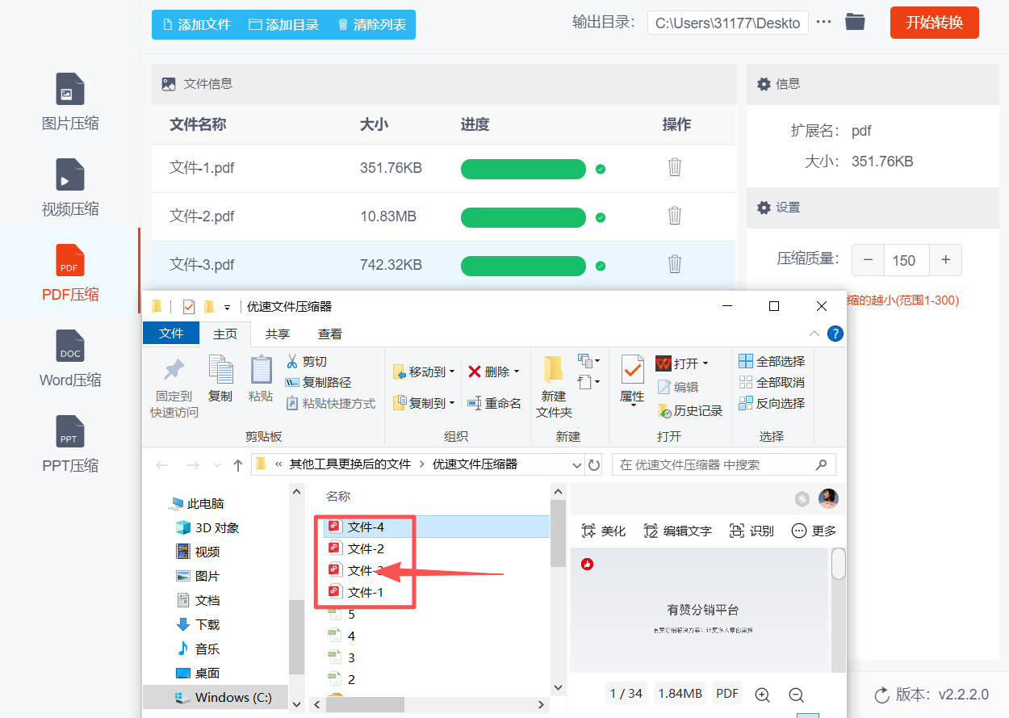The height and width of the screenshot is (718, 1009).
Task: Open the 删除 dropdown
Action: point(494,372)
